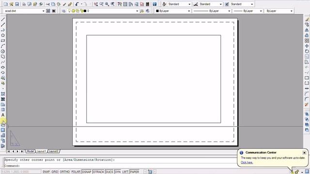Switch to the Layout1 tab
The width and height of the screenshot is (310, 174).
coord(41,151)
